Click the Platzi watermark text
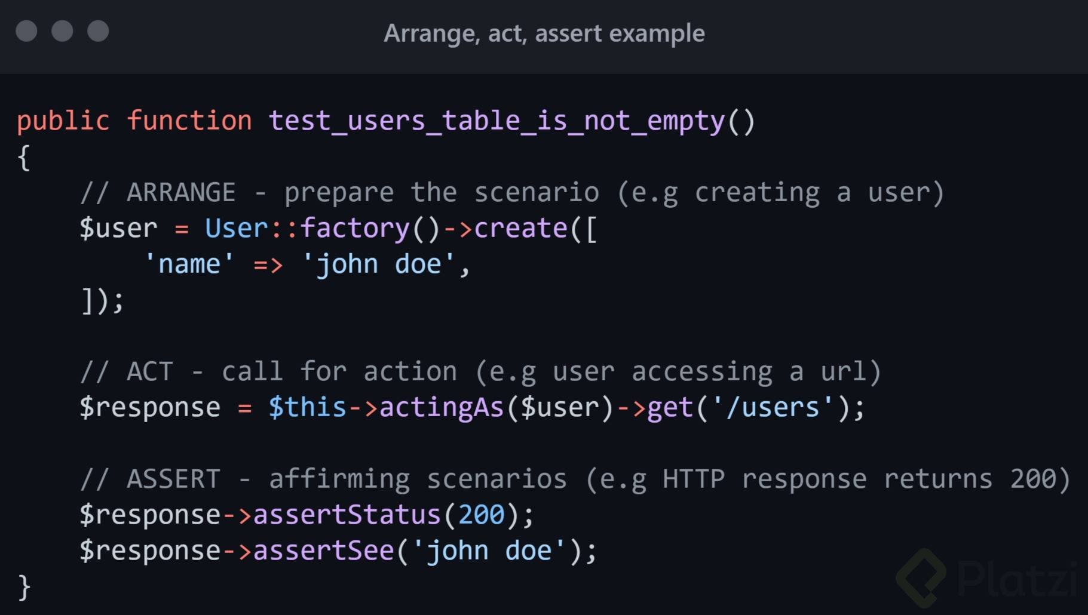This screenshot has width=1088, height=615. [x=1016, y=579]
